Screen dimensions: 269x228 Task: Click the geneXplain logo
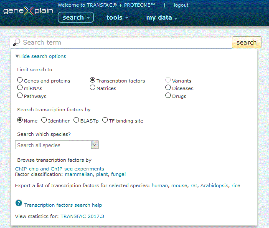[28, 11]
